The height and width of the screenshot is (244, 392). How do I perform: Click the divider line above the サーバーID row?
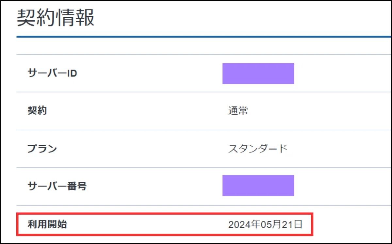pyautogui.click(x=204, y=54)
